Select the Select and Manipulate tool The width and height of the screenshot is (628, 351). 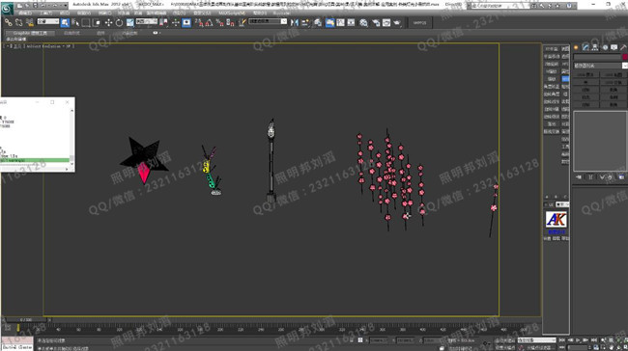[x=176, y=23]
